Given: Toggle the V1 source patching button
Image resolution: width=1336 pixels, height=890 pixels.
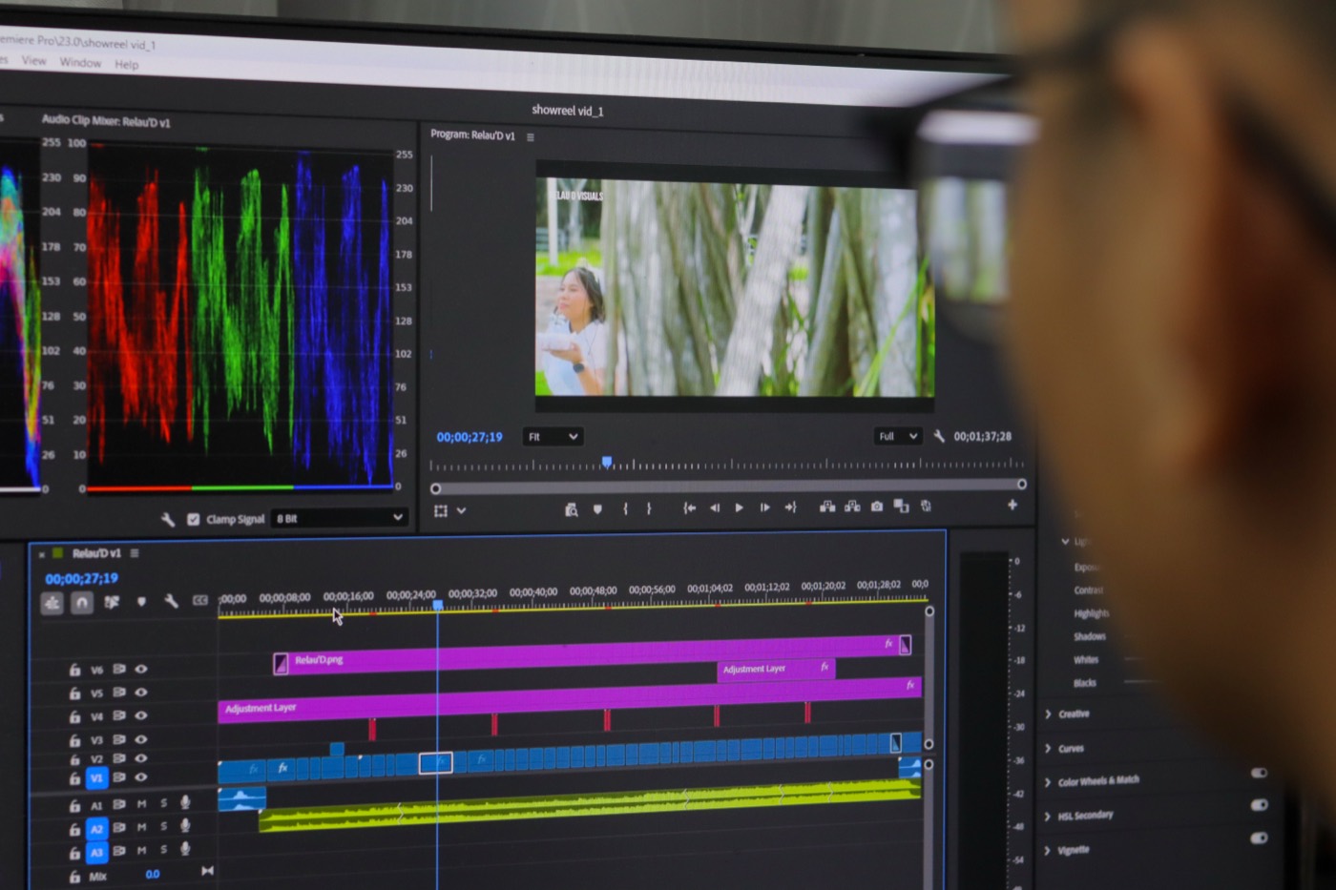Looking at the screenshot, I should (x=96, y=778).
